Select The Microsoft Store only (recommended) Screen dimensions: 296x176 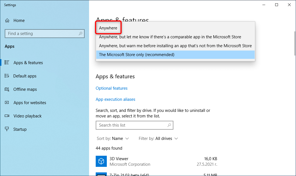175,55
